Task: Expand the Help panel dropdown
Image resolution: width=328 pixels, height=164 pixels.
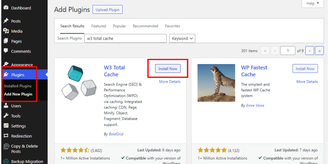Action: (x=313, y=4)
